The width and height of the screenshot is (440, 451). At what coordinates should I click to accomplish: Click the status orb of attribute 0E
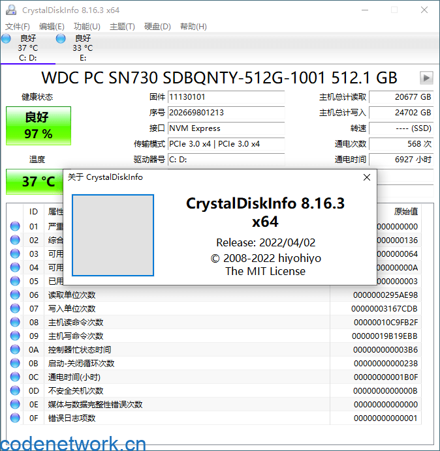coord(15,405)
